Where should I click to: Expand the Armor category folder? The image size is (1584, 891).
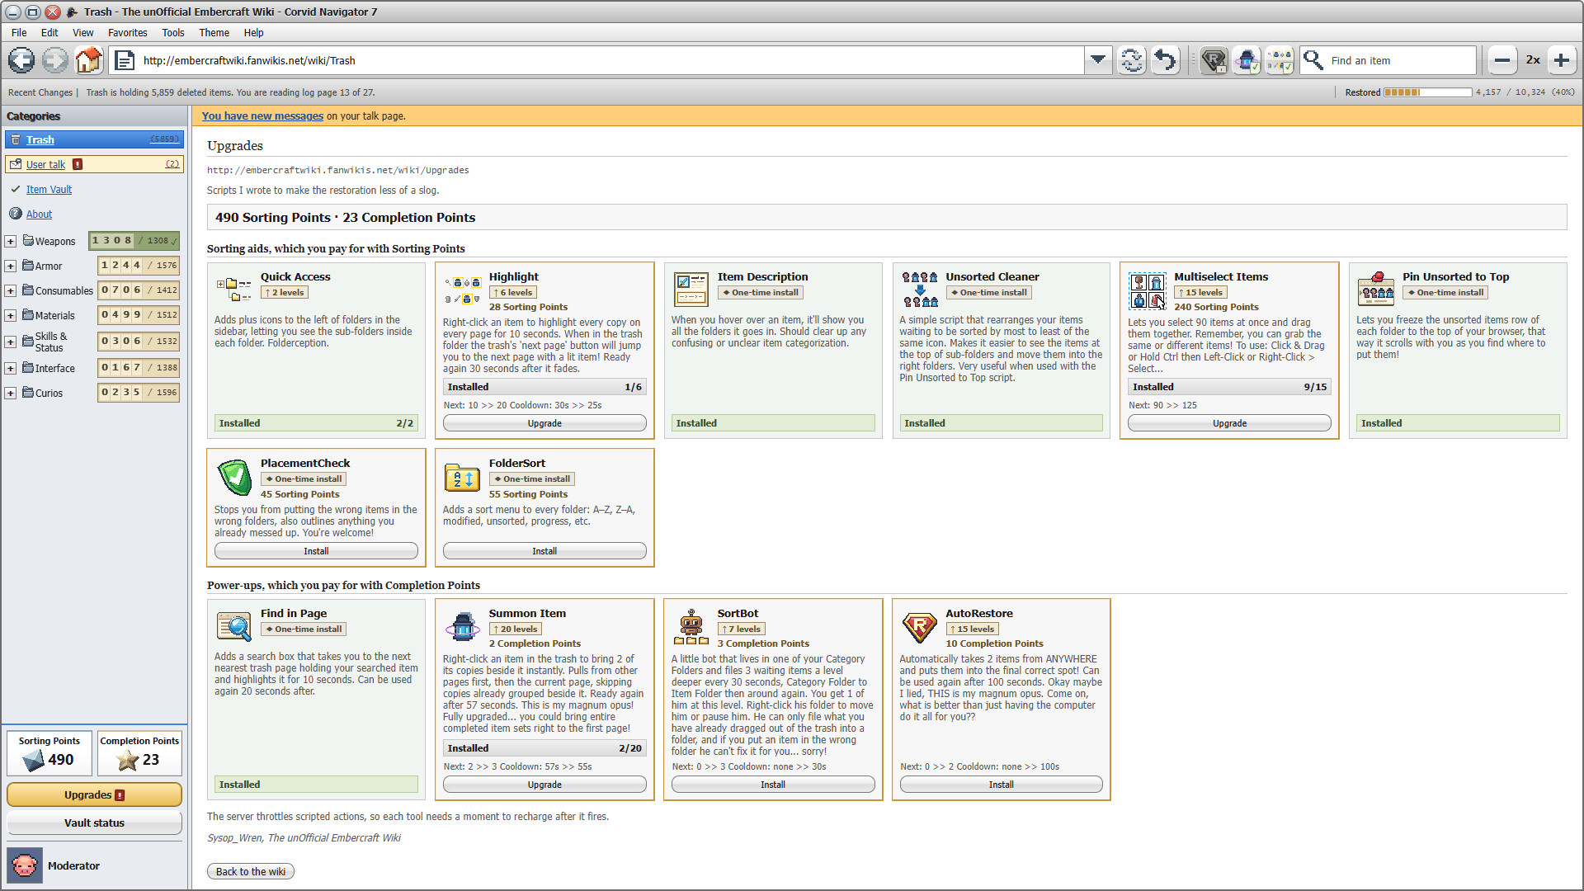pyautogui.click(x=11, y=266)
